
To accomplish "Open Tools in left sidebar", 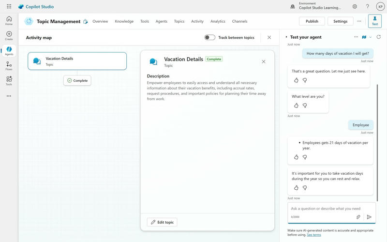I will click(x=9, y=81).
